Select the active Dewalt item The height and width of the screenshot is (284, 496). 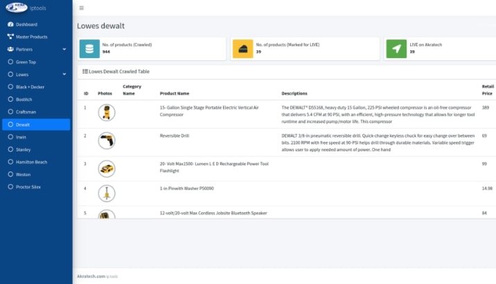[x=36, y=124]
